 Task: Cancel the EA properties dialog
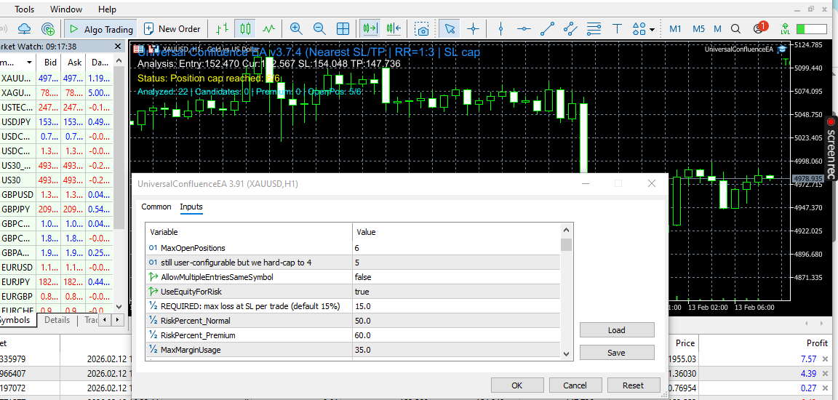coord(575,385)
